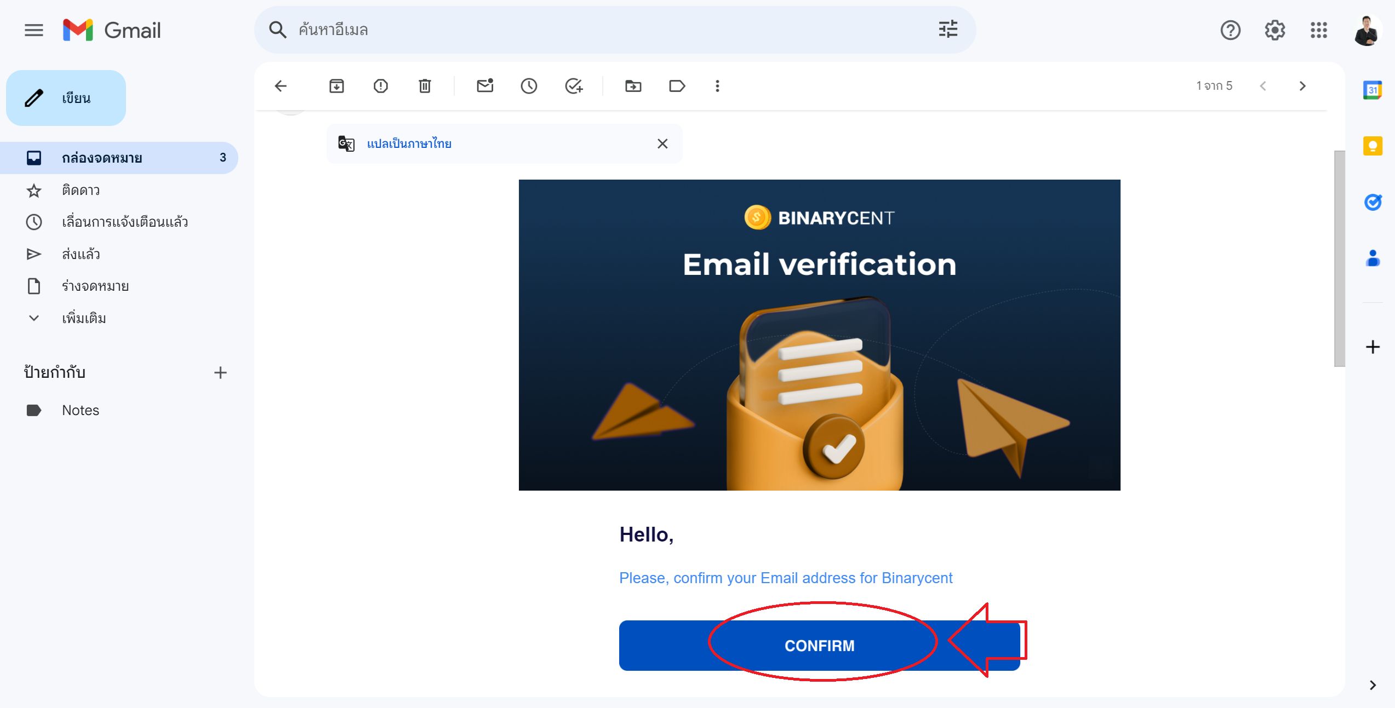Open Contacts side panel icon

tap(1373, 258)
